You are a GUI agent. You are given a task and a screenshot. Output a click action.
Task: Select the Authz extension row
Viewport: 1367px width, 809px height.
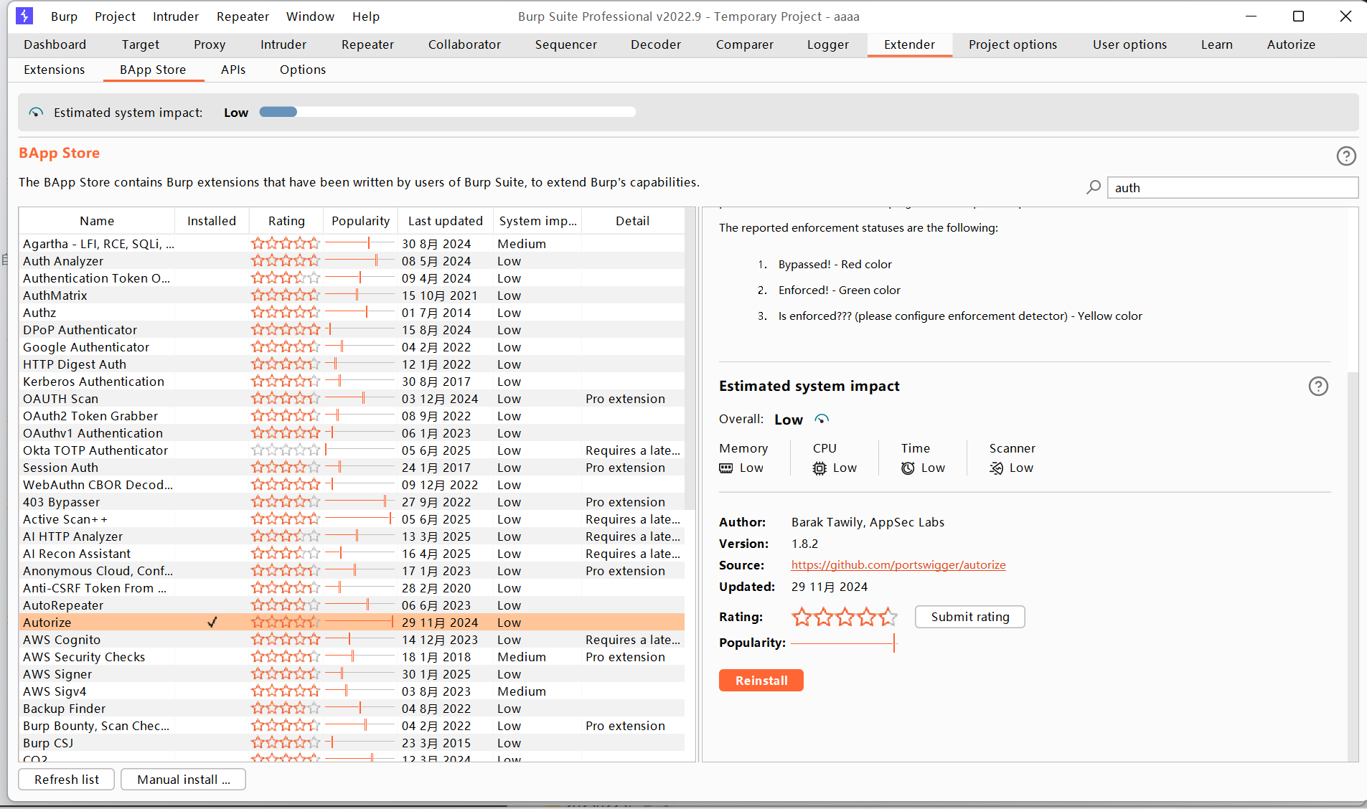[x=352, y=313]
